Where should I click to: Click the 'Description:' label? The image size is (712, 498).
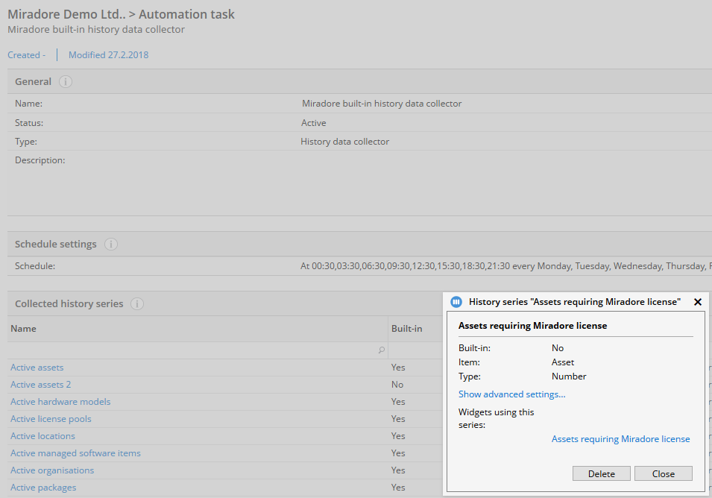tap(40, 160)
